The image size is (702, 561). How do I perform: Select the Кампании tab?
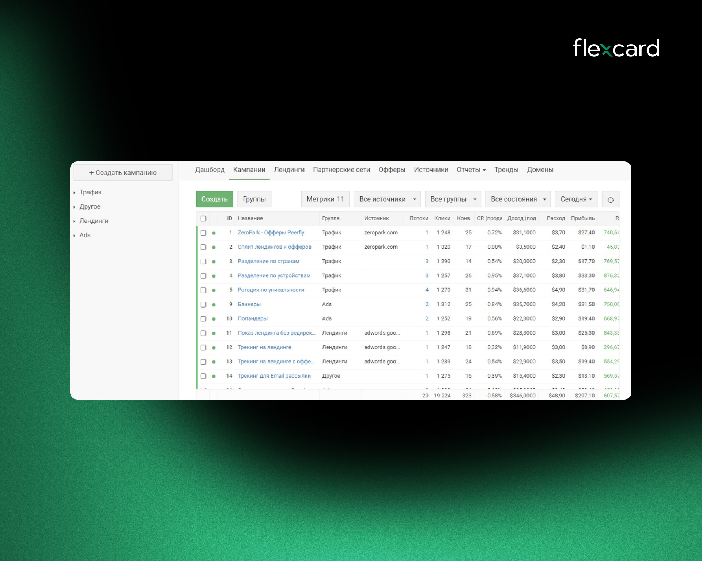tap(249, 170)
